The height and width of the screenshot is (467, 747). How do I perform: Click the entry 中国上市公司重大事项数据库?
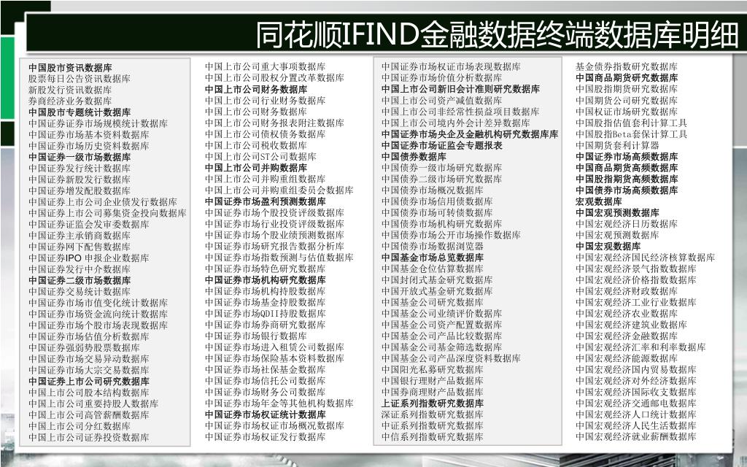pyautogui.click(x=266, y=66)
